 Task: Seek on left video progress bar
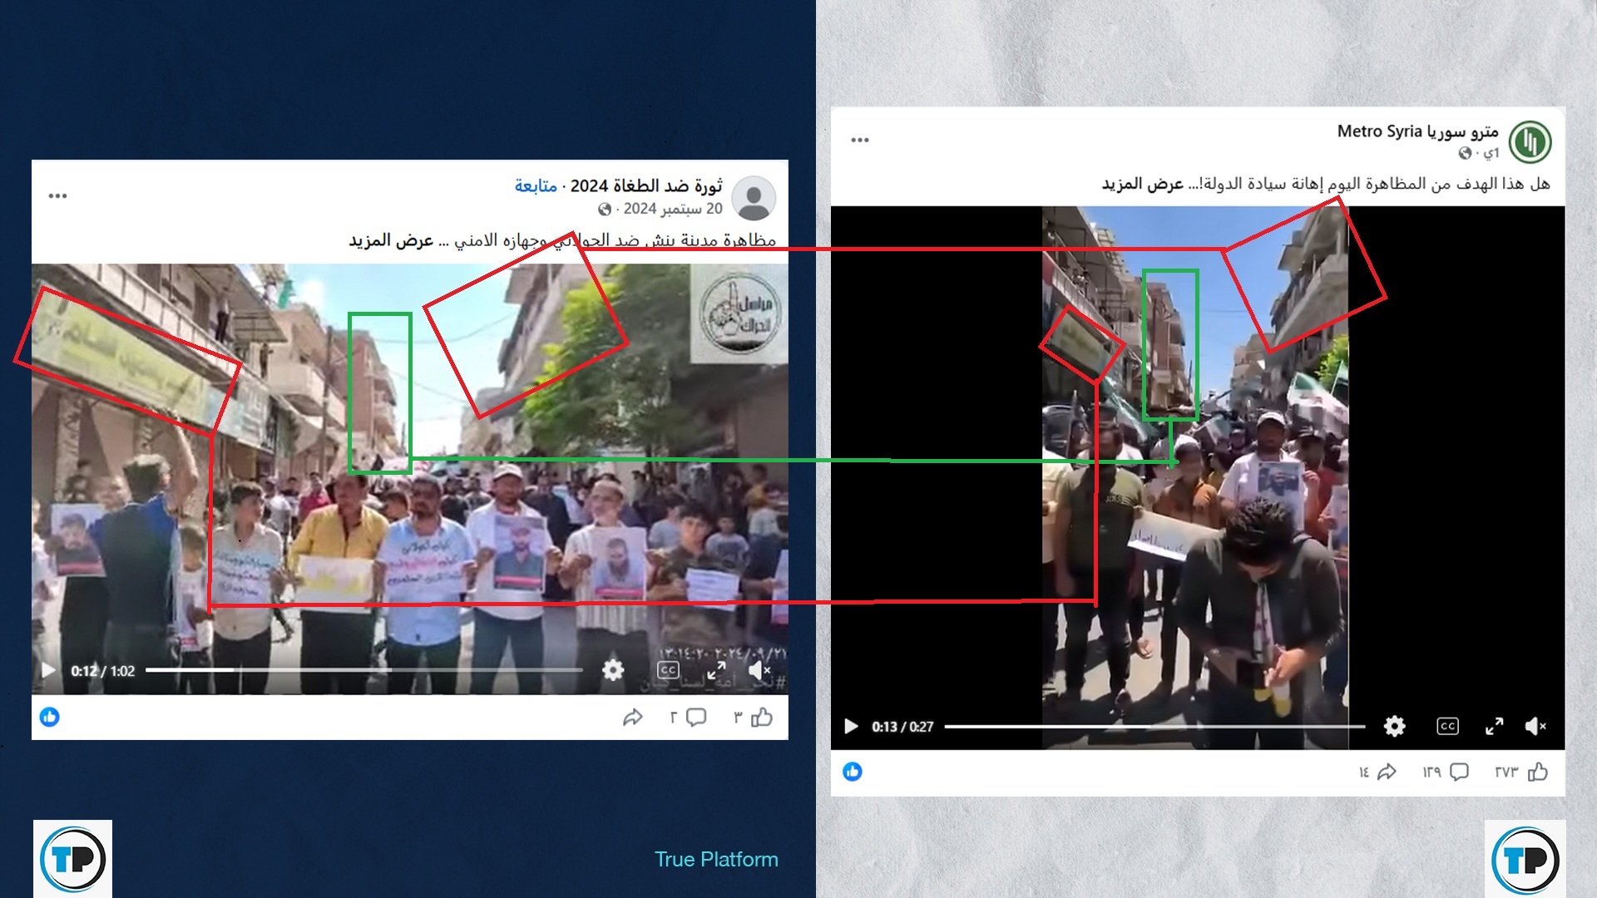[364, 670]
